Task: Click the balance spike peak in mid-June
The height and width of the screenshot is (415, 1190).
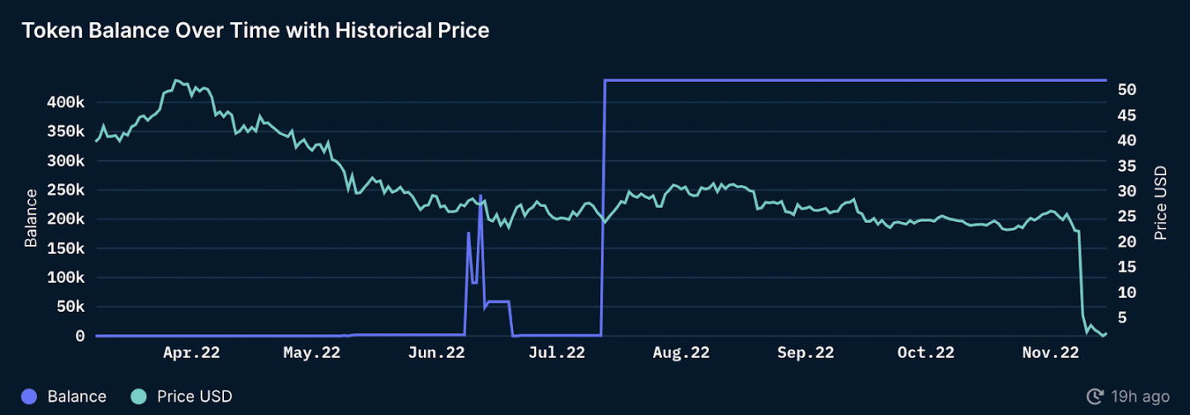Action: [481, 196]
